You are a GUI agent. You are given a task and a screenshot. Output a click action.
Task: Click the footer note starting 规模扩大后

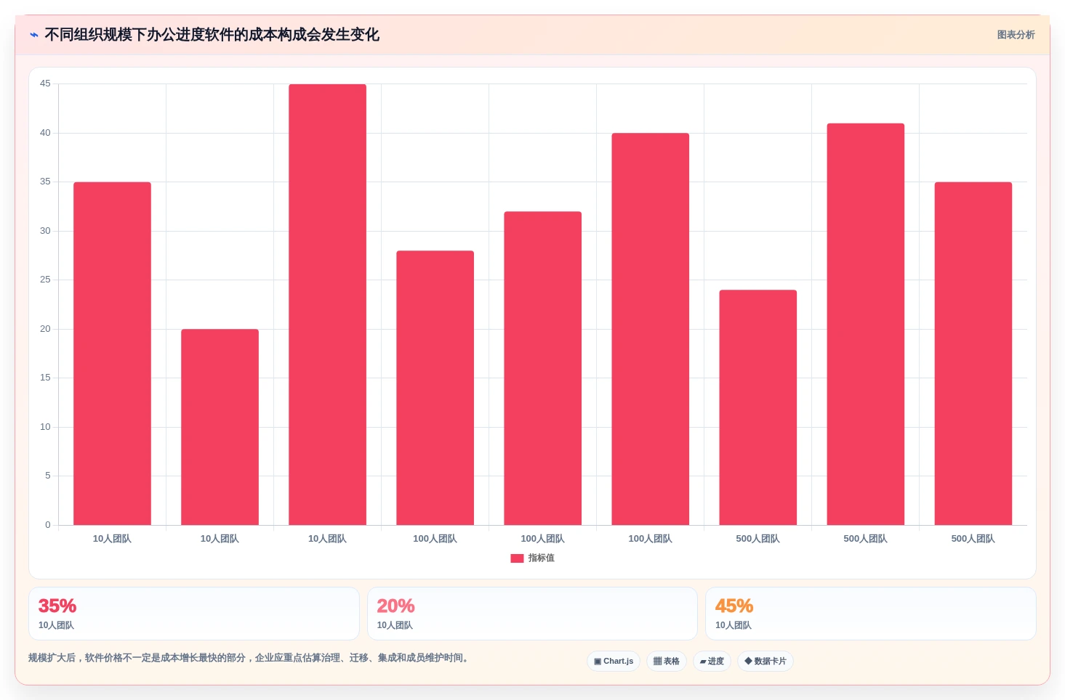click(250, 658)
